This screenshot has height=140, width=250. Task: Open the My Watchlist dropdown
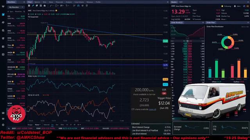[16, 7]
